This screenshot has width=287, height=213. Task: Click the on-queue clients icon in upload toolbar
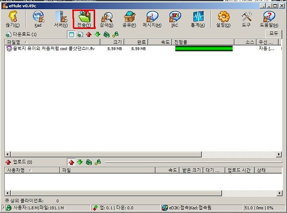tap(89, 162)
